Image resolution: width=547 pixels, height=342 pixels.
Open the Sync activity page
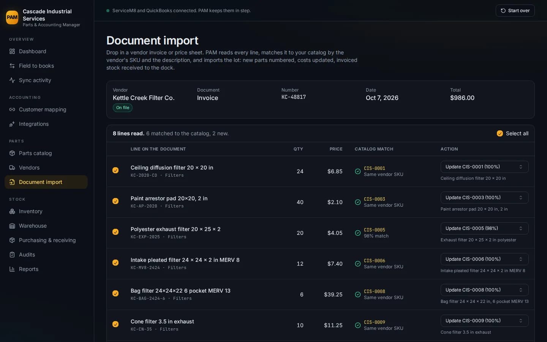click(46, 80)
